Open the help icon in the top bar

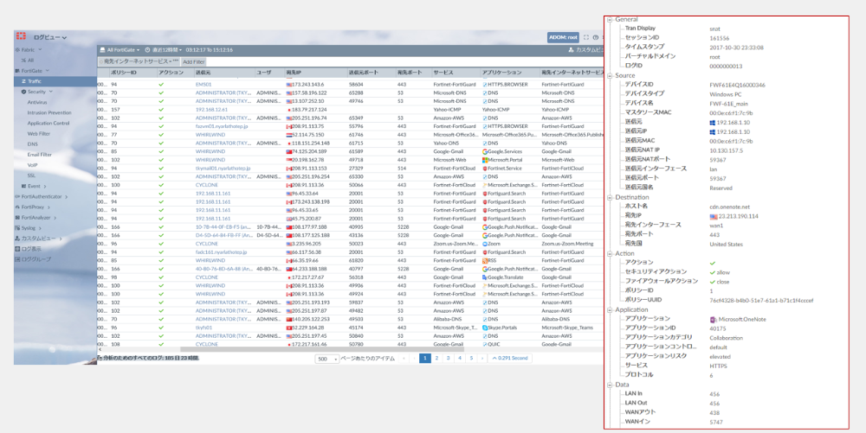pos(596,37)
